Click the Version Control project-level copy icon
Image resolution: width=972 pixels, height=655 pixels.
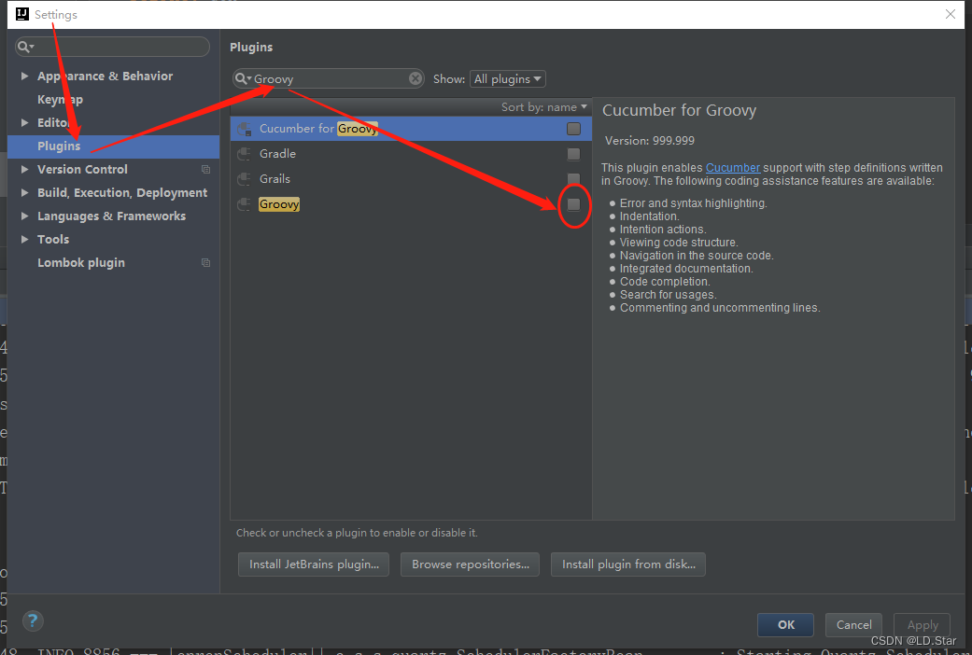tap(205, 169)
